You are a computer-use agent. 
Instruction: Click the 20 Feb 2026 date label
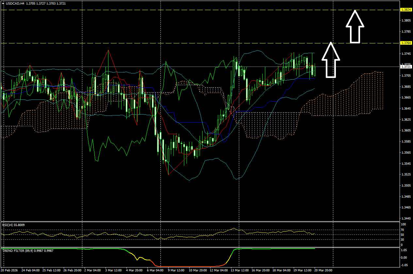9,270
